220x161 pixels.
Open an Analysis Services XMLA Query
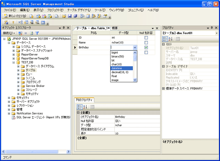click(50, 16)
